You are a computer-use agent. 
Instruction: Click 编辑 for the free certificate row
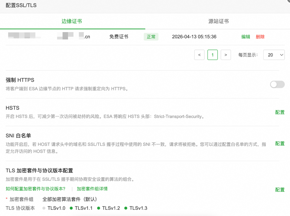(246, 37)
